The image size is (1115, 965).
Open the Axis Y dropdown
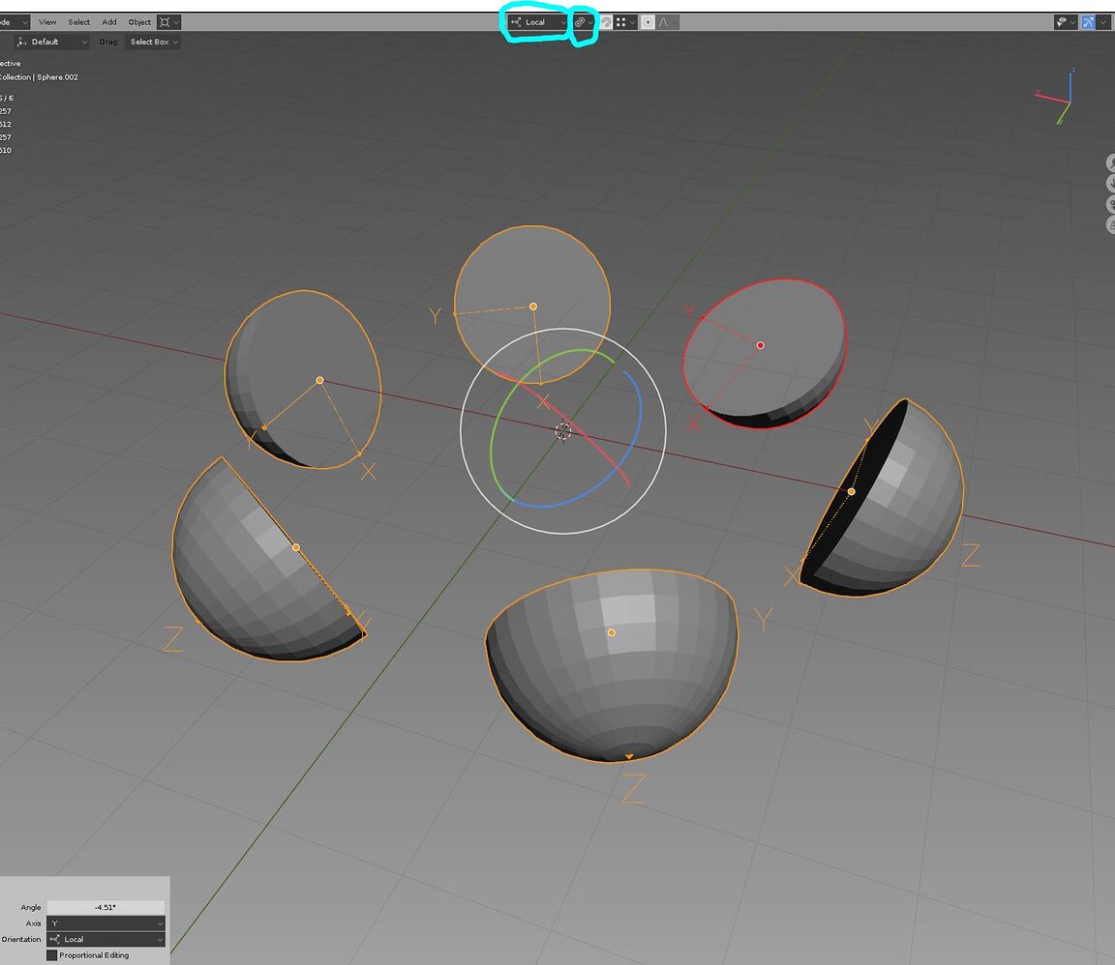(x=105, y=923)
